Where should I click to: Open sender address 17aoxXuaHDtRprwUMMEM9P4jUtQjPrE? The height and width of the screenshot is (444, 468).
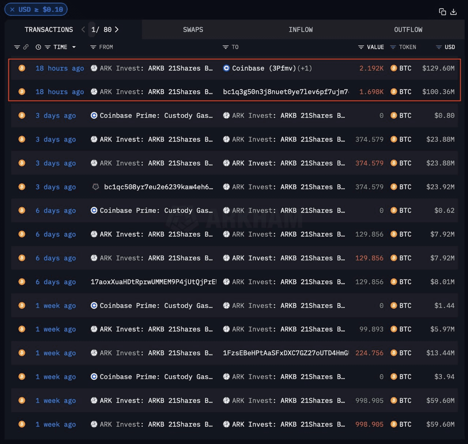point(154,282)
